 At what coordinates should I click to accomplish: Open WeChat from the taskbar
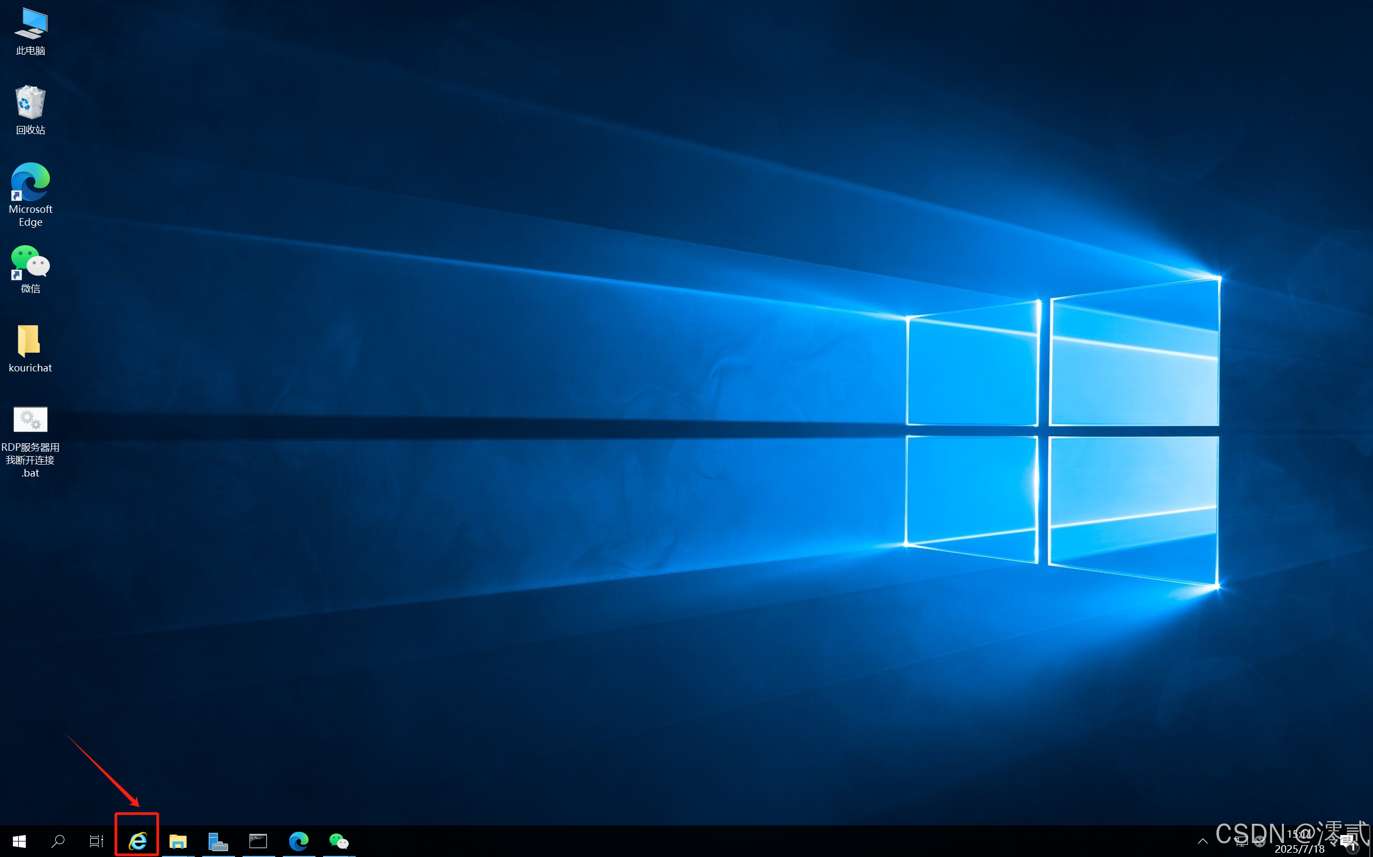click(339, 841)
